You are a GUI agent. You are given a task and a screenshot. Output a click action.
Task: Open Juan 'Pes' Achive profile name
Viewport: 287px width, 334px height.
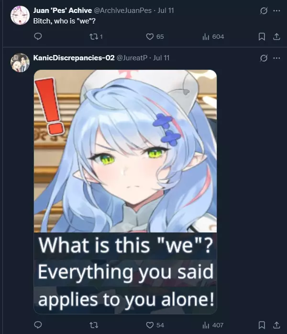click(x=63, y=11)
